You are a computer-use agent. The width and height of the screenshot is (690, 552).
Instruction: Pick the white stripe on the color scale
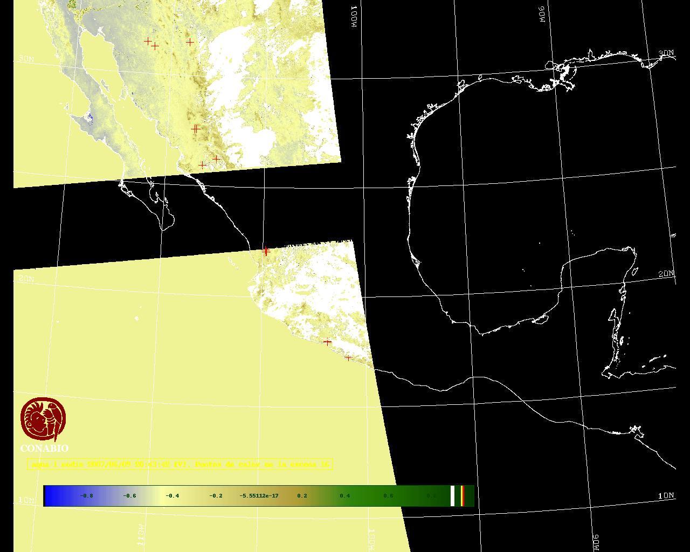click(453, 496)
